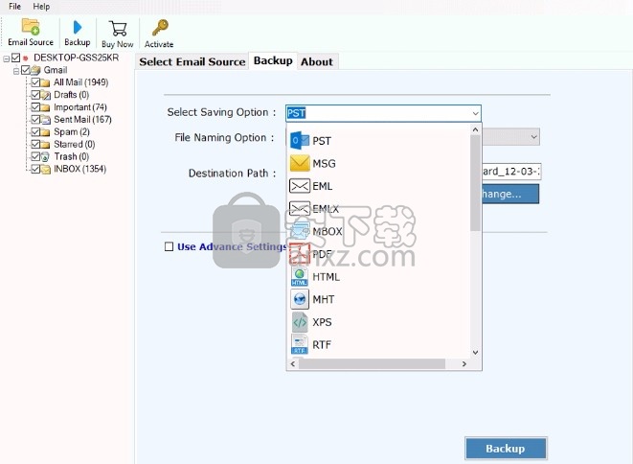Viewport: 633px width, 464px height.
Task: Select the DESKTOP-GSS25KR root label
Action: pyautogui.click(x=77, y=58)
